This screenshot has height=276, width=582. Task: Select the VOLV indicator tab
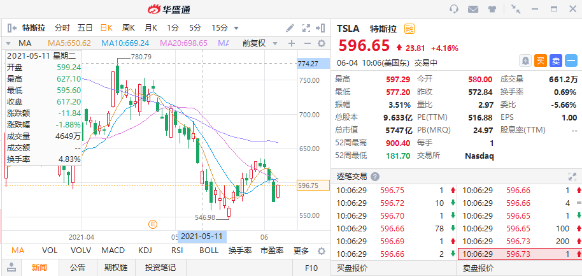pyautogui.click(x=80, y=251)
